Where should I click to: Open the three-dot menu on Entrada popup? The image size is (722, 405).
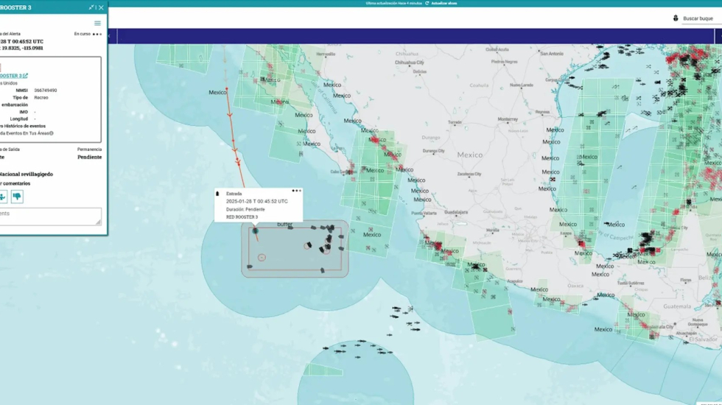(x=296, y=191)
